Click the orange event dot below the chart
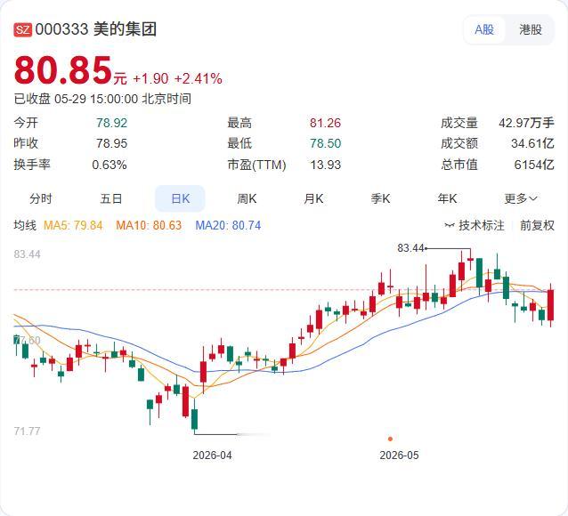This screenshot has width=568, height=516. point(390,439)
